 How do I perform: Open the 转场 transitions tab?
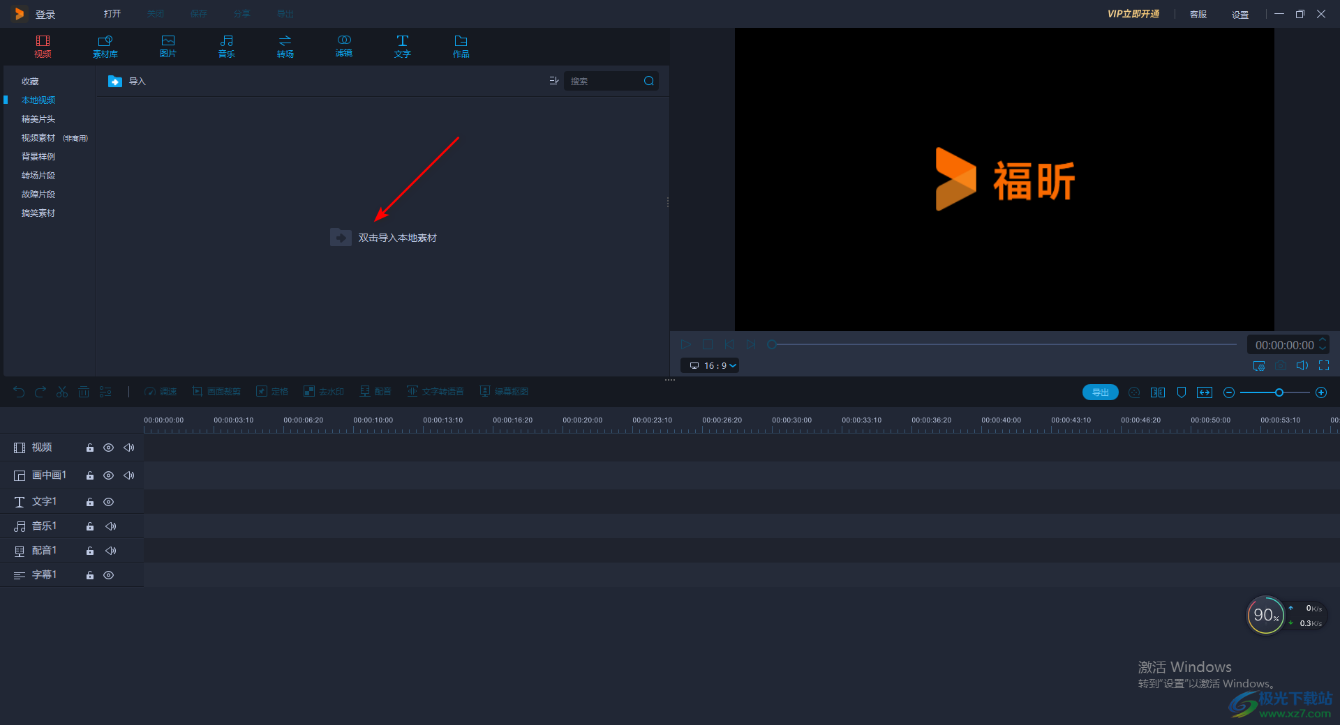tap(285, 47)
